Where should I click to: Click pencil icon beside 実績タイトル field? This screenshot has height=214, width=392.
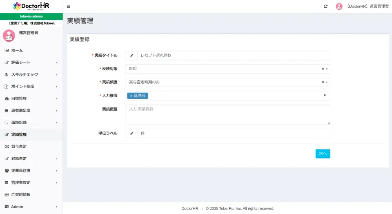pos(131,56)
